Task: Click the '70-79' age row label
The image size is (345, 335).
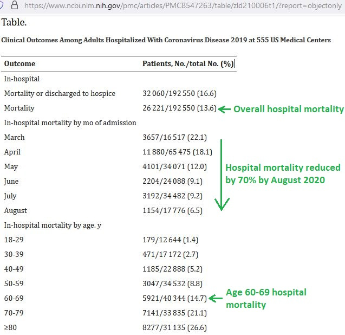Action: coord(14,313)
